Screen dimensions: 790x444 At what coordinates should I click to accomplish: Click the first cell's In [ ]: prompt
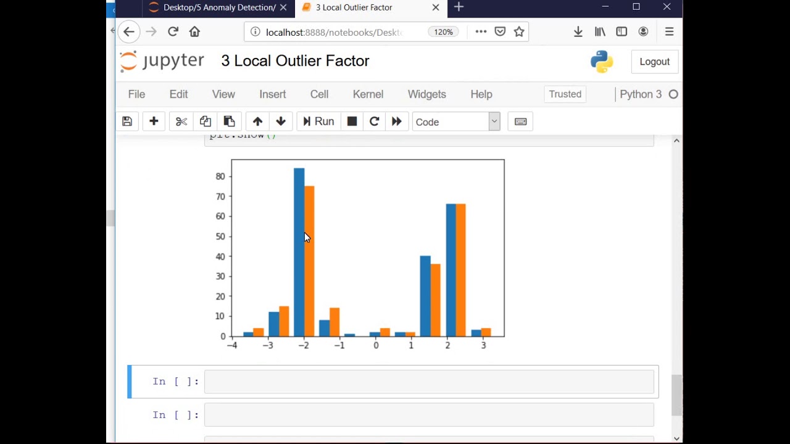tap(176, 382)
